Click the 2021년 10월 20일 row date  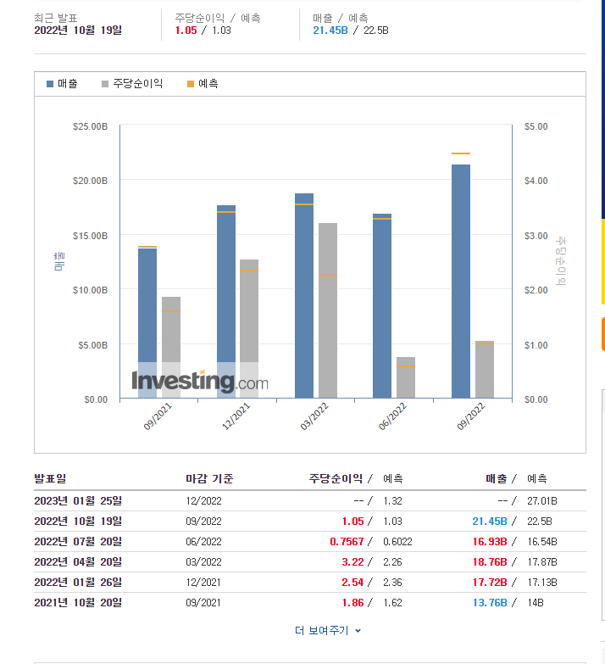[x=78, y=603]
